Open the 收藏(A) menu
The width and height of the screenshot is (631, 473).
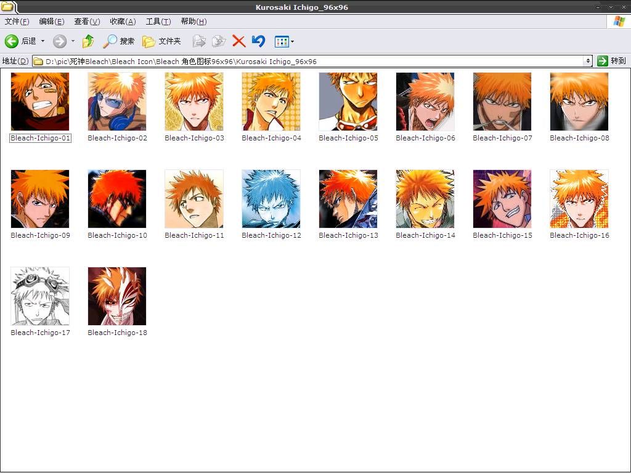coord(123,22)
